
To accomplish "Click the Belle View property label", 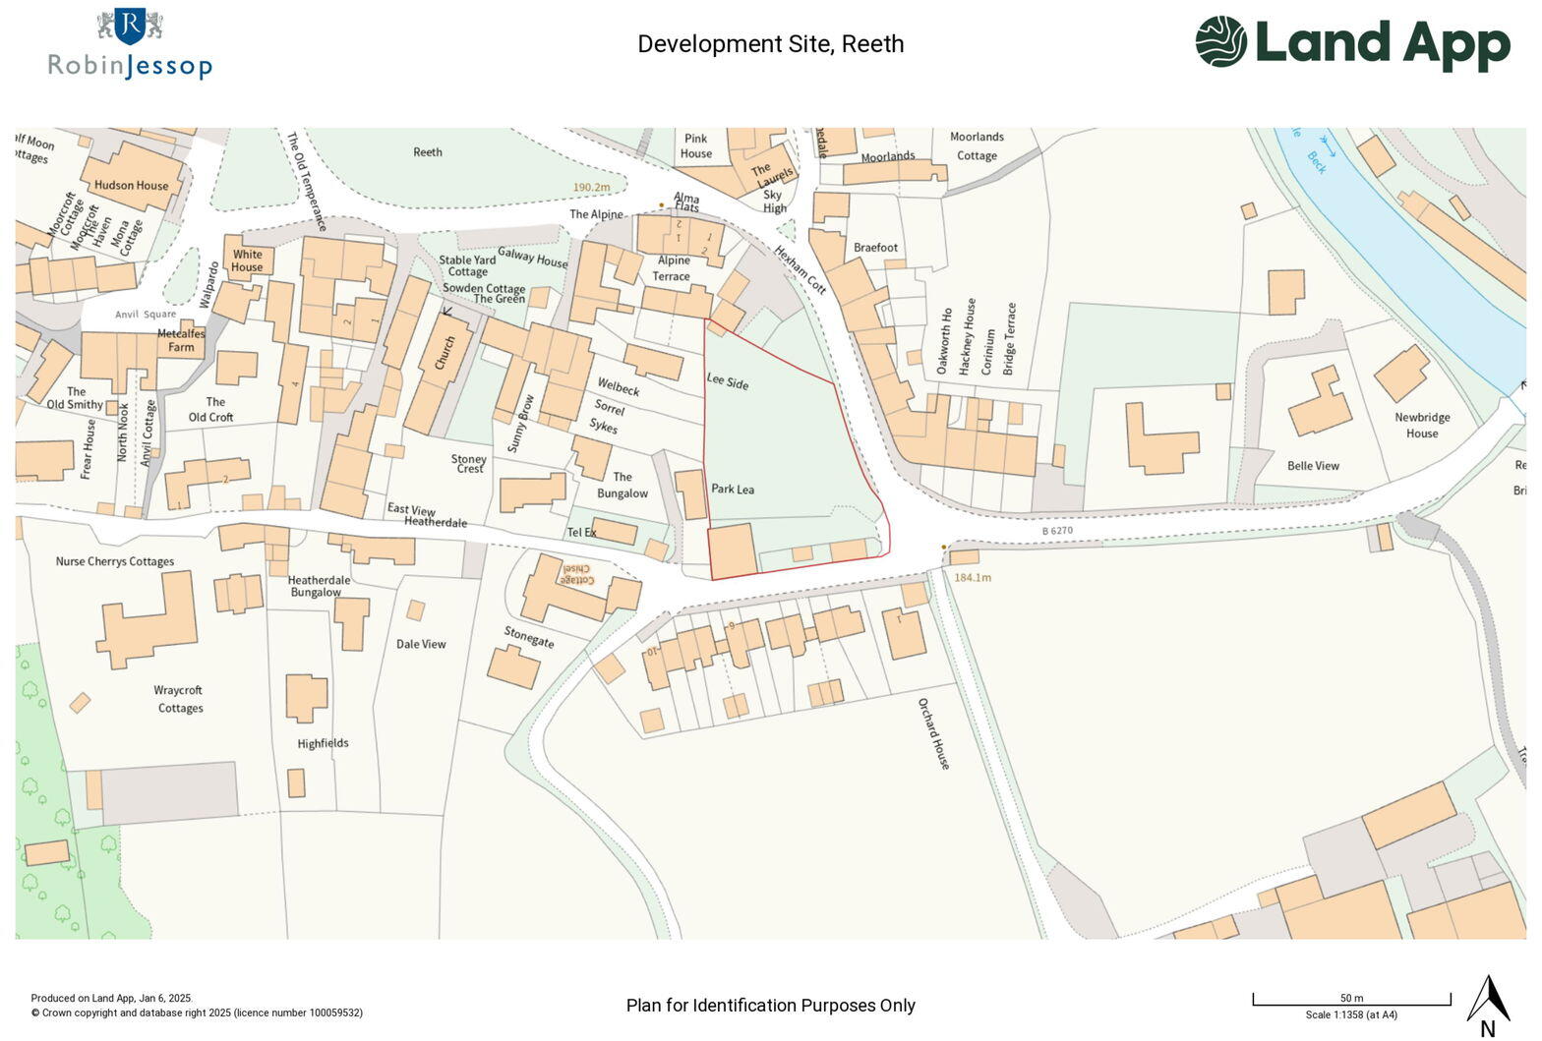I will (1313, 466).
